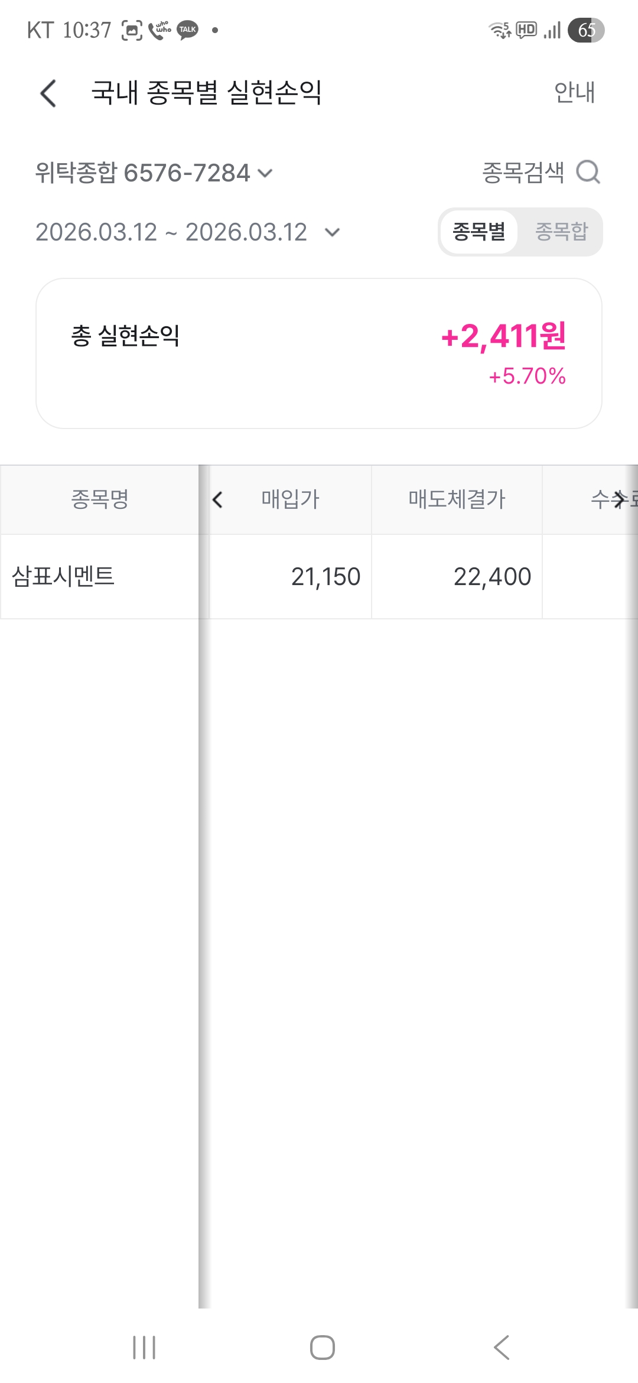Select 매입가 column header

(290, 499)
